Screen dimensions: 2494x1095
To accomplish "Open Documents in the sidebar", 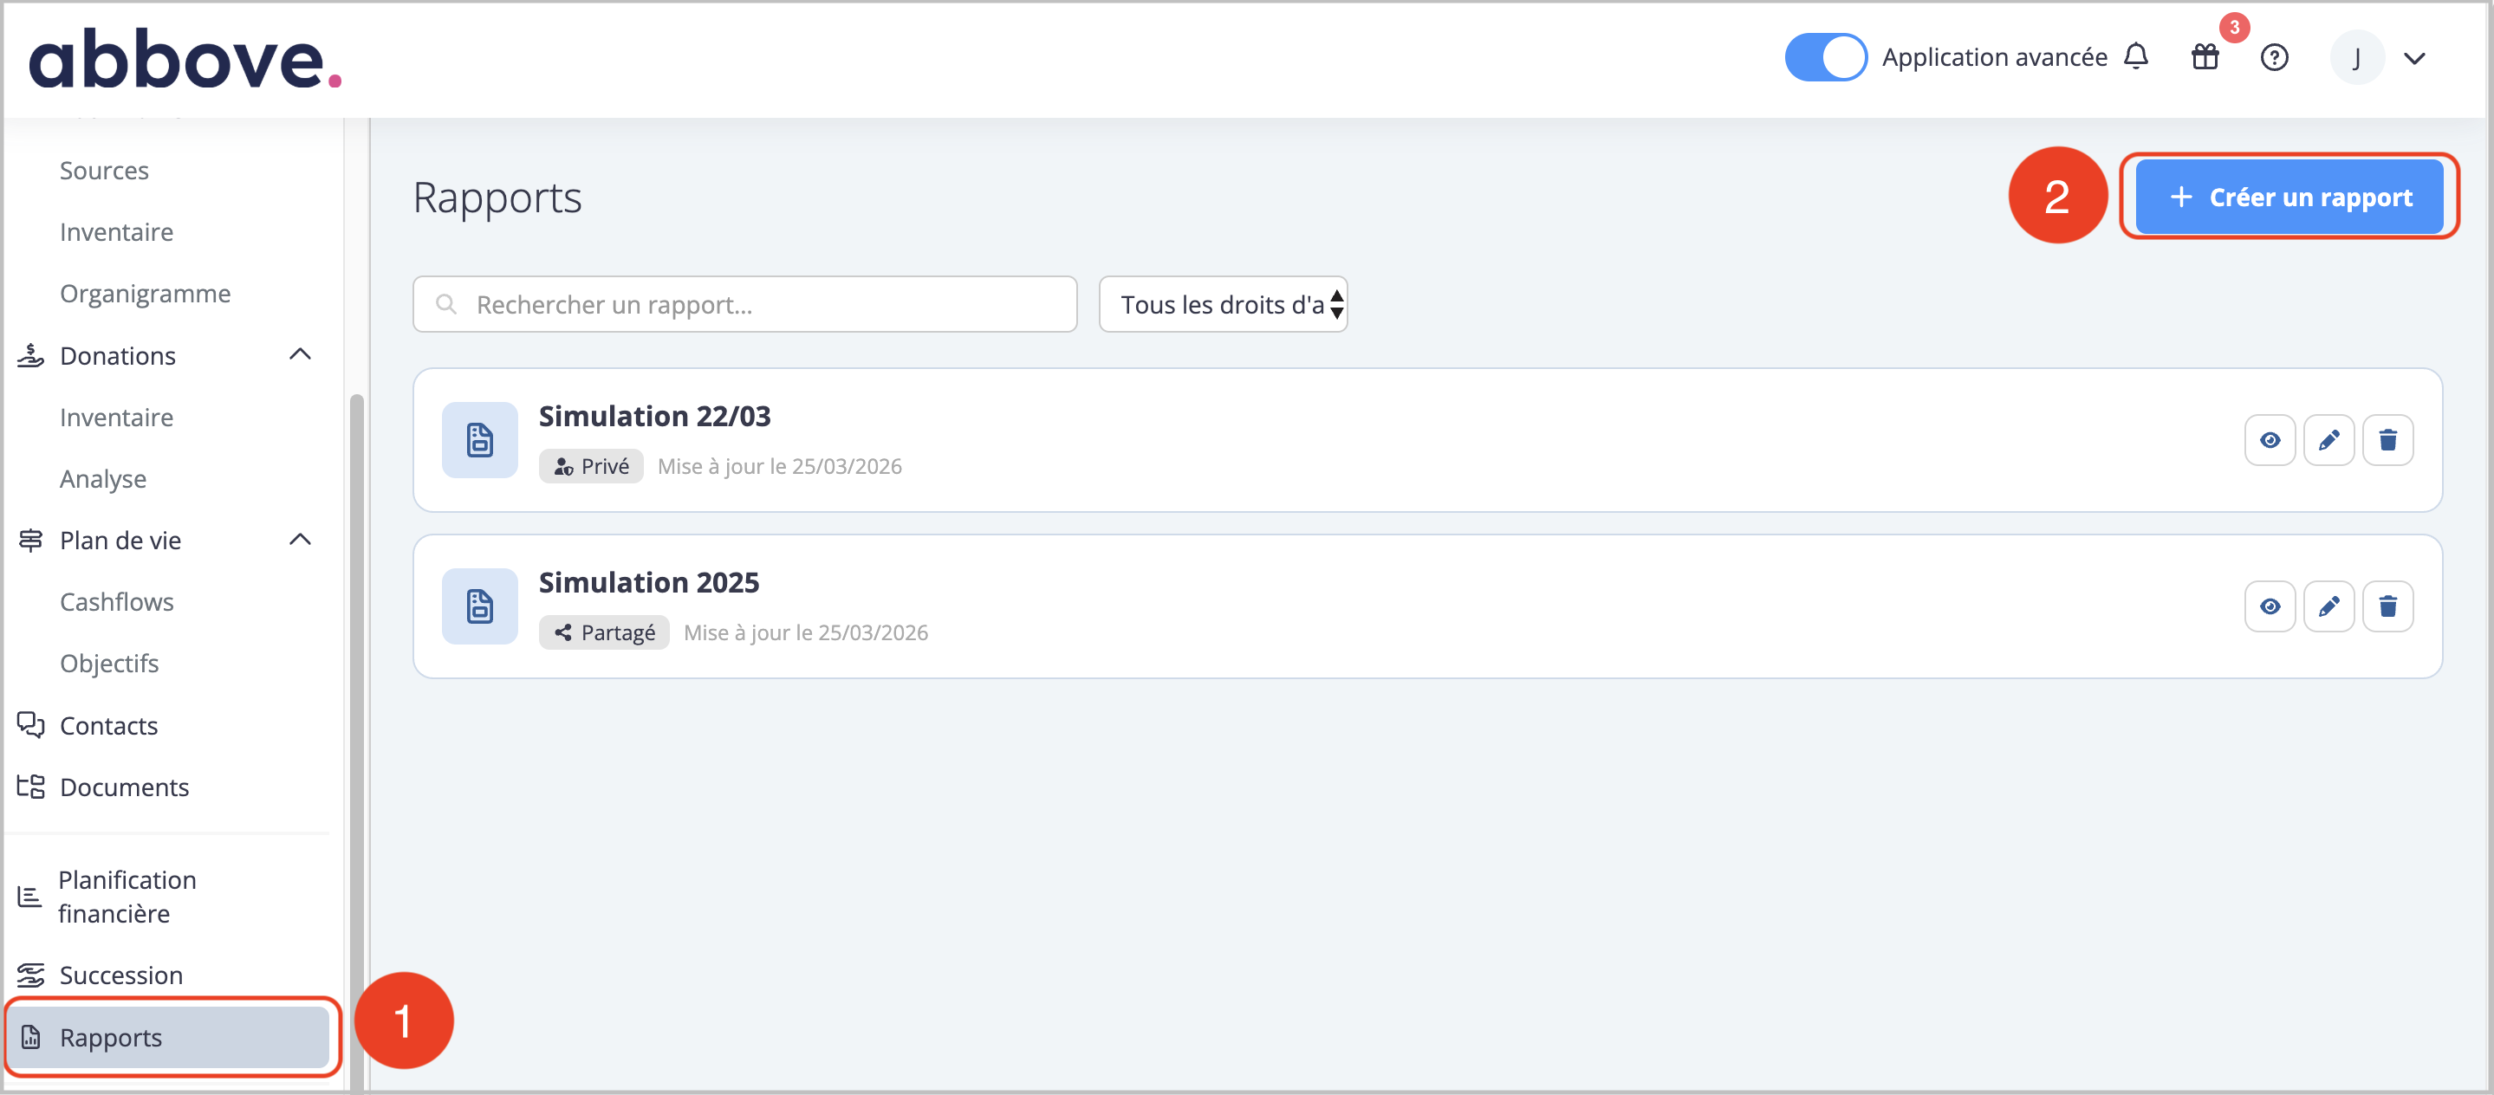I will click(x=124, y=787).
